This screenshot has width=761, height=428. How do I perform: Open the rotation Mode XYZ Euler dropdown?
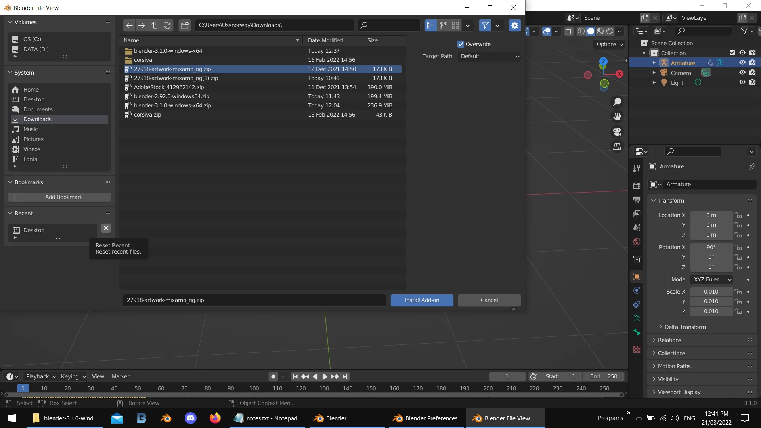coord(712,279)
